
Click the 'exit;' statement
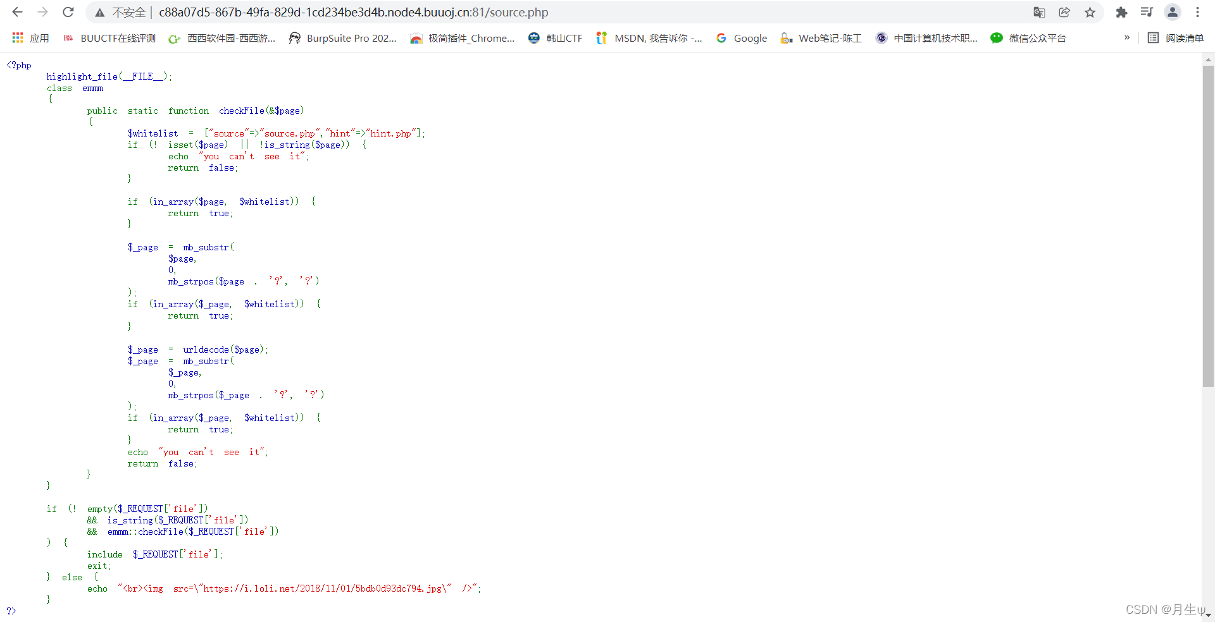point(99,566)
